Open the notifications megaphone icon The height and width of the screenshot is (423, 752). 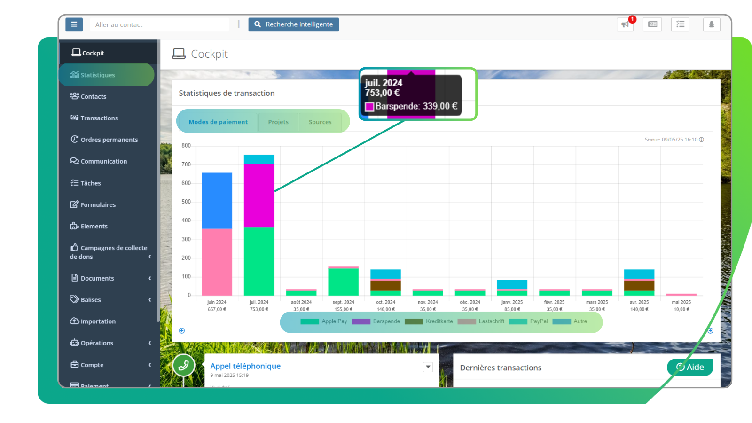click(625, 24)
